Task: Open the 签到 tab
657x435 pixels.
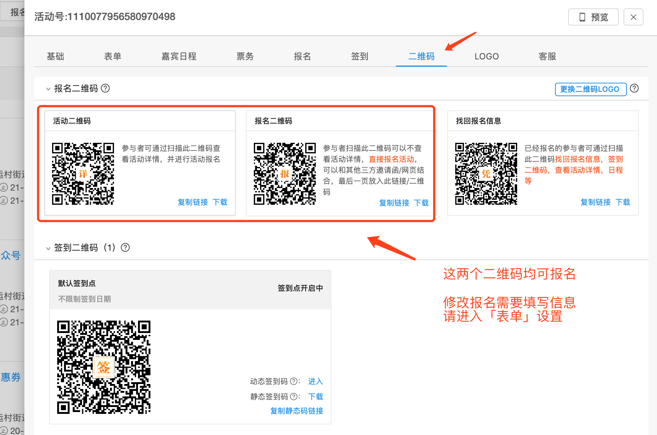Action: point(360,56)
